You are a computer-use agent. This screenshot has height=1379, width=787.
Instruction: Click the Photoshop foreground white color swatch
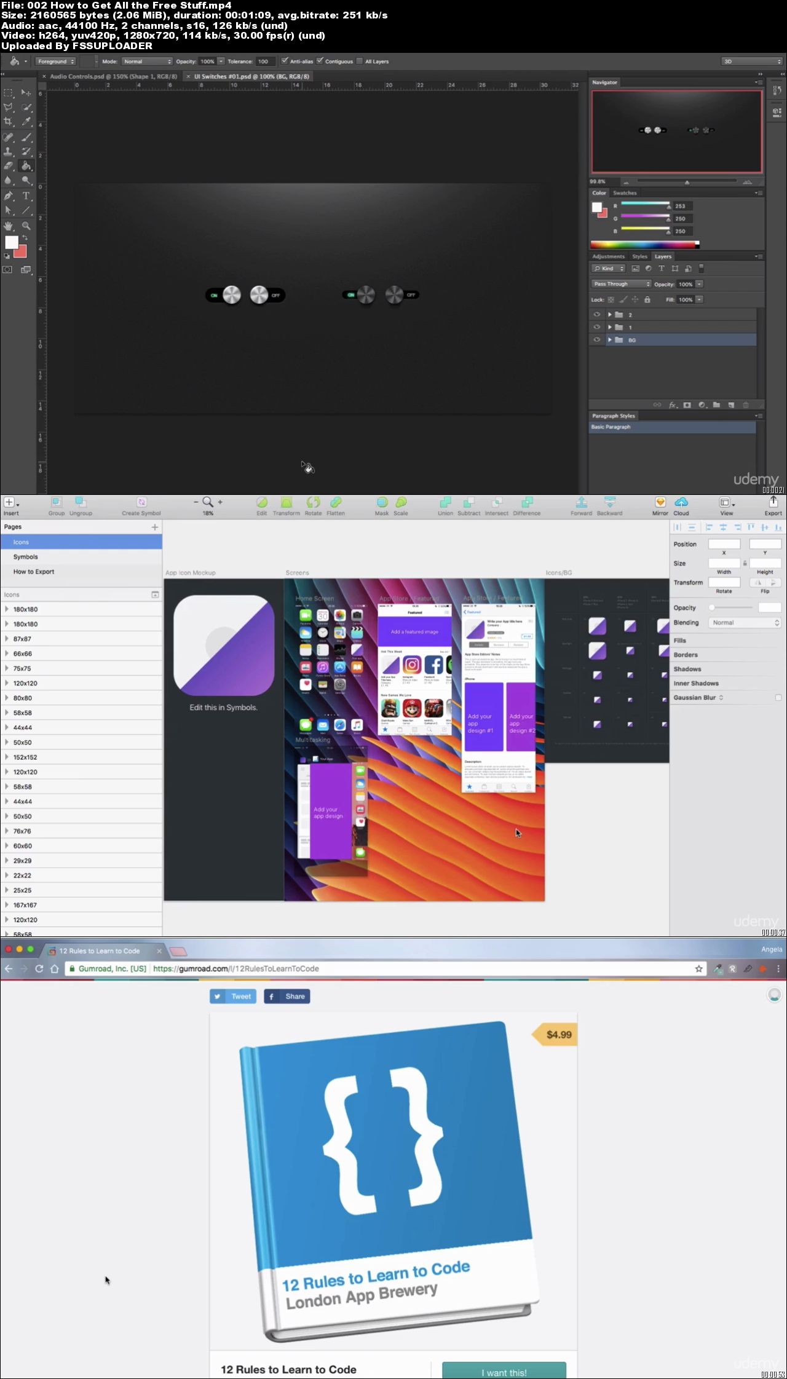tap(12, 242)
